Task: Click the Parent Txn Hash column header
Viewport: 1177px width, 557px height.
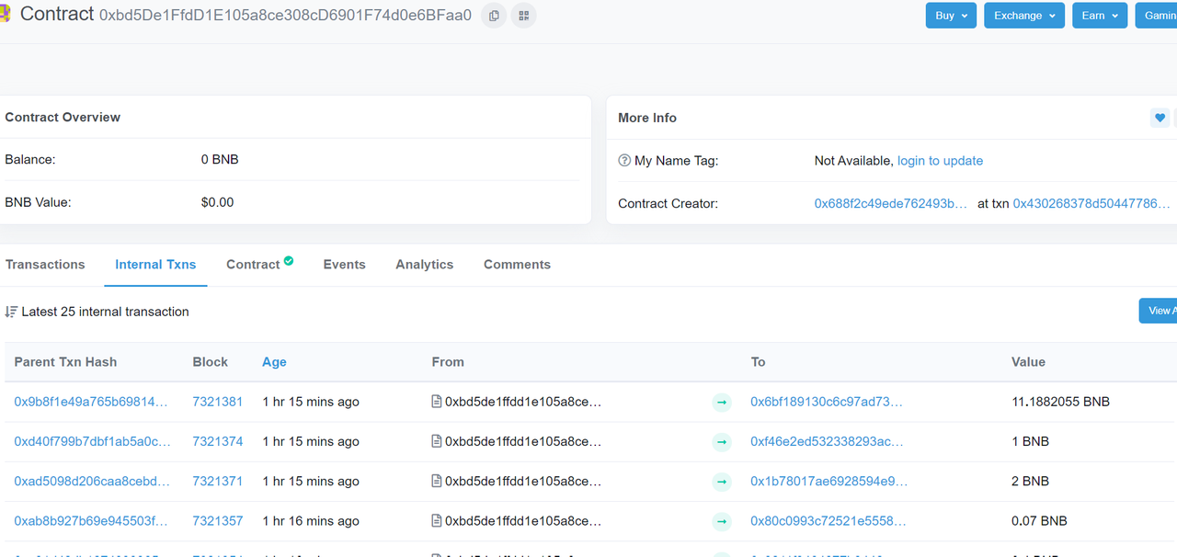Action: tap(65, 362)
